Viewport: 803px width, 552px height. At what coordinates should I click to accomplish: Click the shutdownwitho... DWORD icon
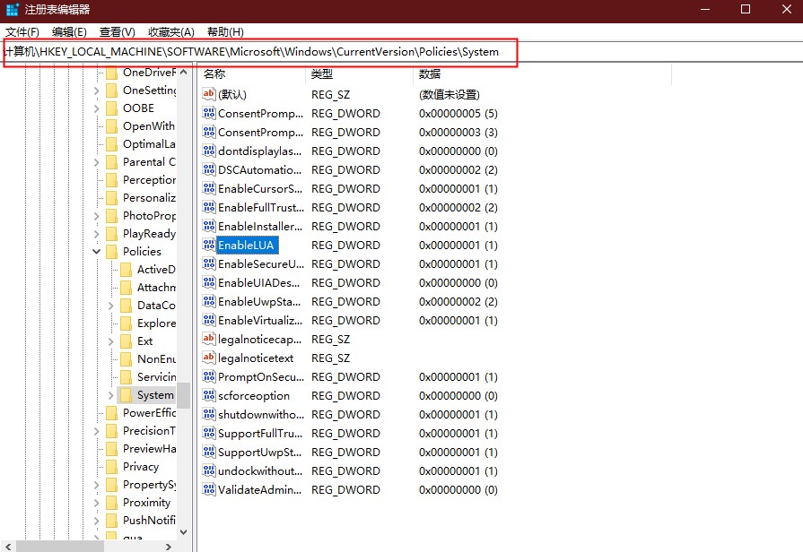pyautogui.click(x=208, y=414)
